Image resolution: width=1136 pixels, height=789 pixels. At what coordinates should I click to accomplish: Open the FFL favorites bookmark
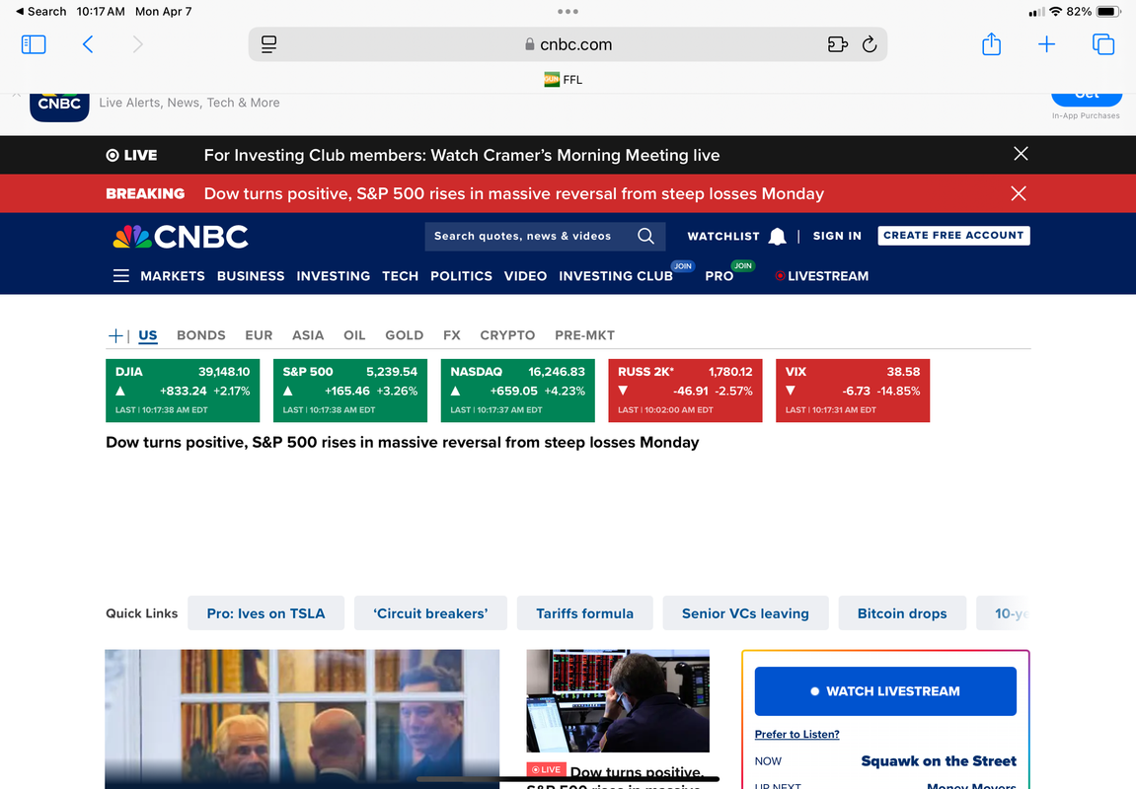[563, 80]
